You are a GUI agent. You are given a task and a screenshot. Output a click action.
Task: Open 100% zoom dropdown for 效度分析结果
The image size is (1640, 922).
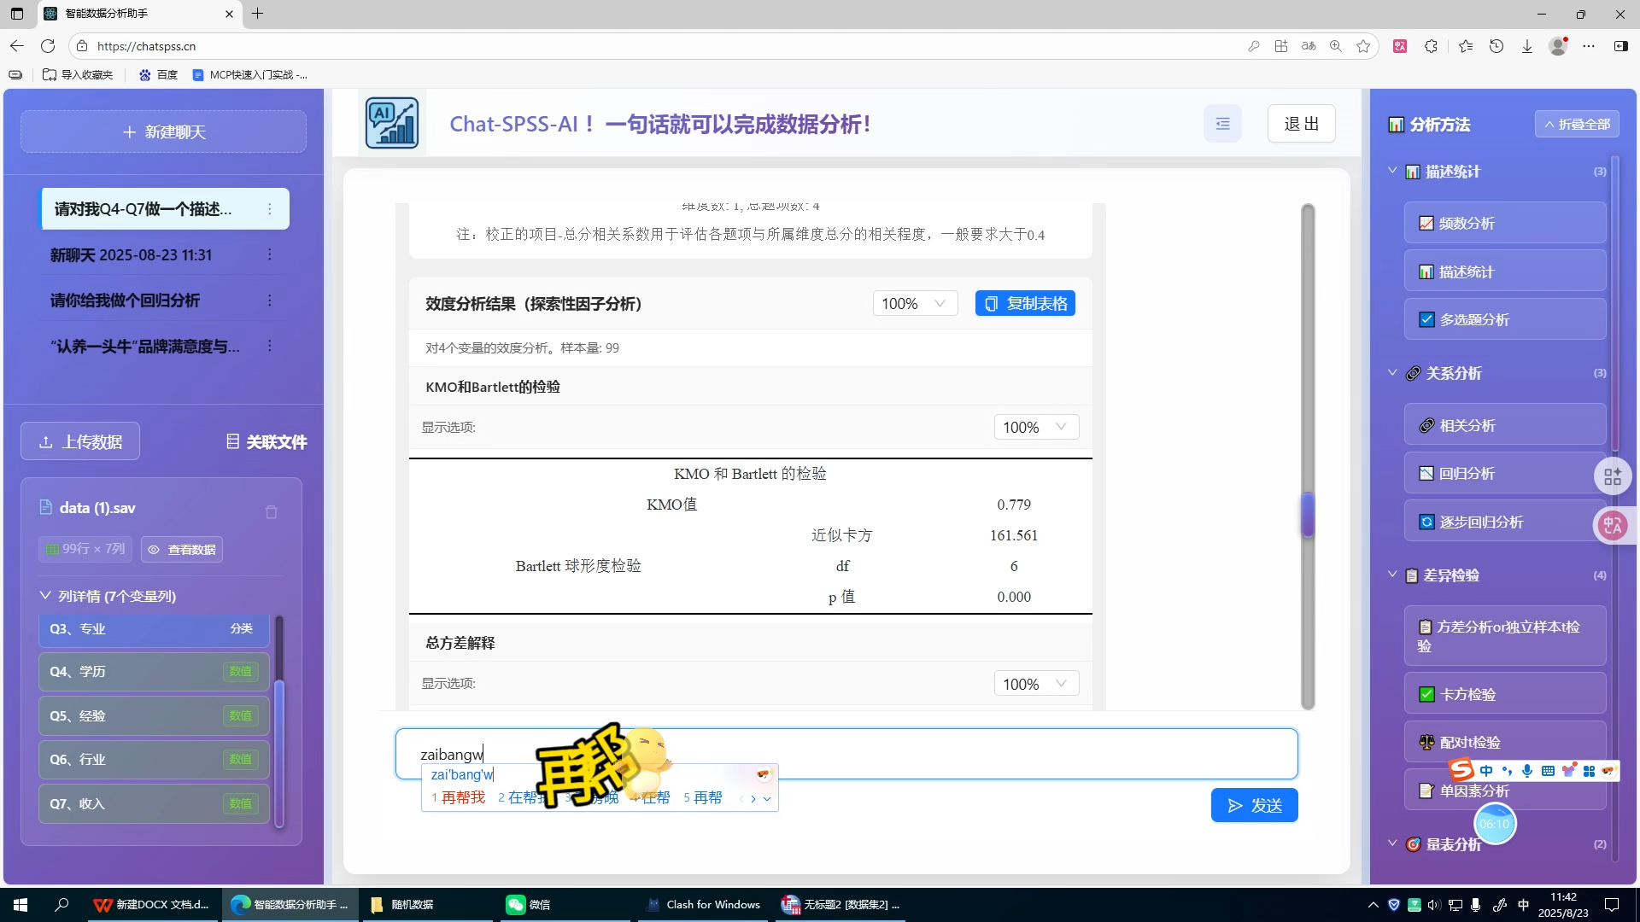[x=915, y=303]
